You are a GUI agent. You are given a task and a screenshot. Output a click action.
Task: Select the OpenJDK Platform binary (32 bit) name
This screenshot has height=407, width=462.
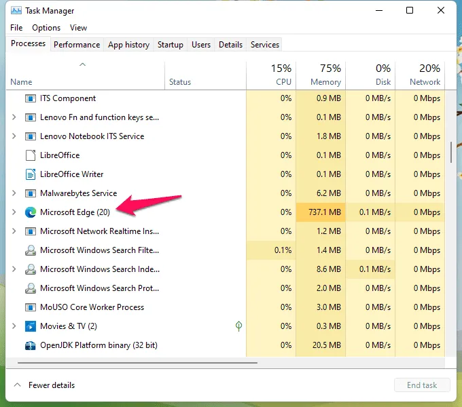tap(99, 345)
